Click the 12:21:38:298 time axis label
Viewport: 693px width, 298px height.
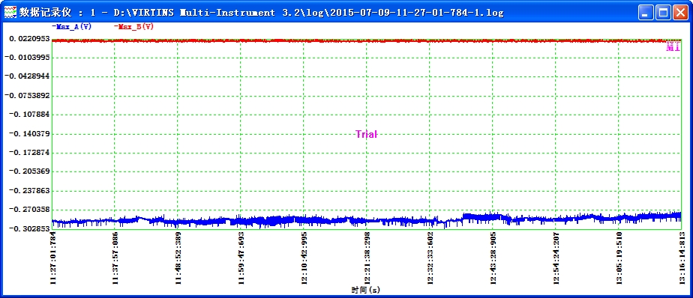point(367,258)
